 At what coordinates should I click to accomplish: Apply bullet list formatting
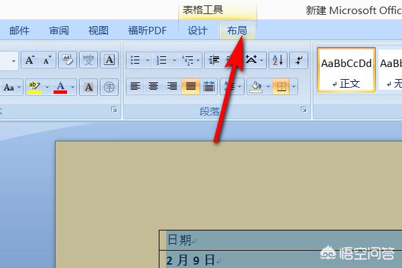click(x=135, y=60)
